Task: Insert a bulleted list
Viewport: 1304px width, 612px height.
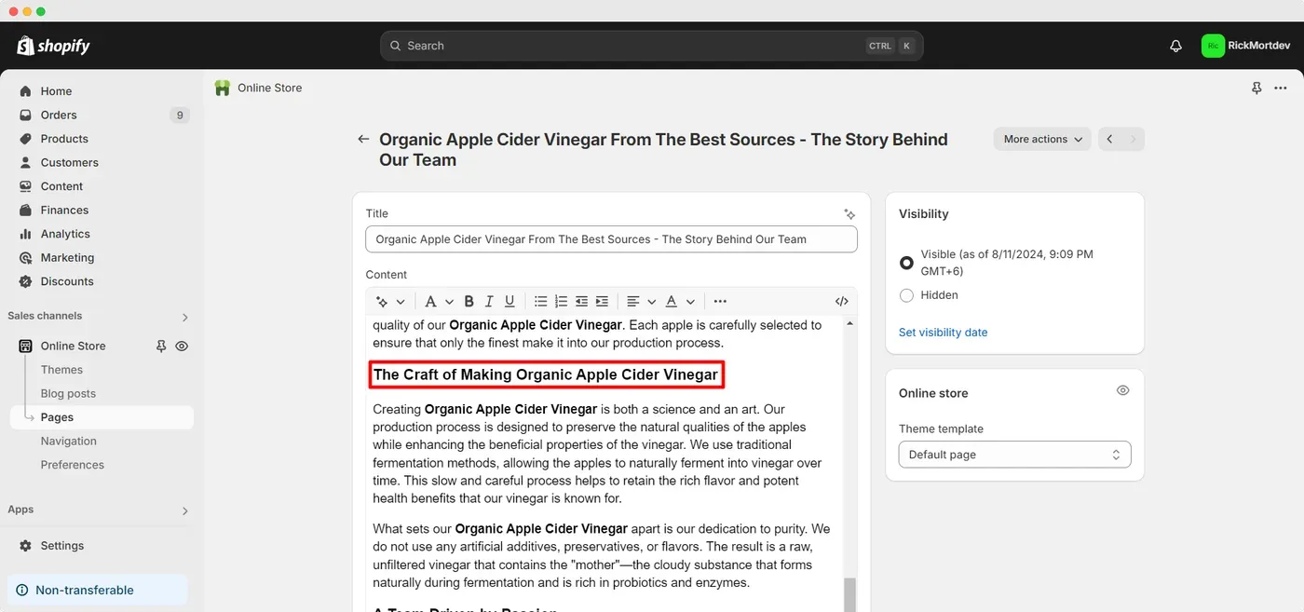Action: point(540,302)
